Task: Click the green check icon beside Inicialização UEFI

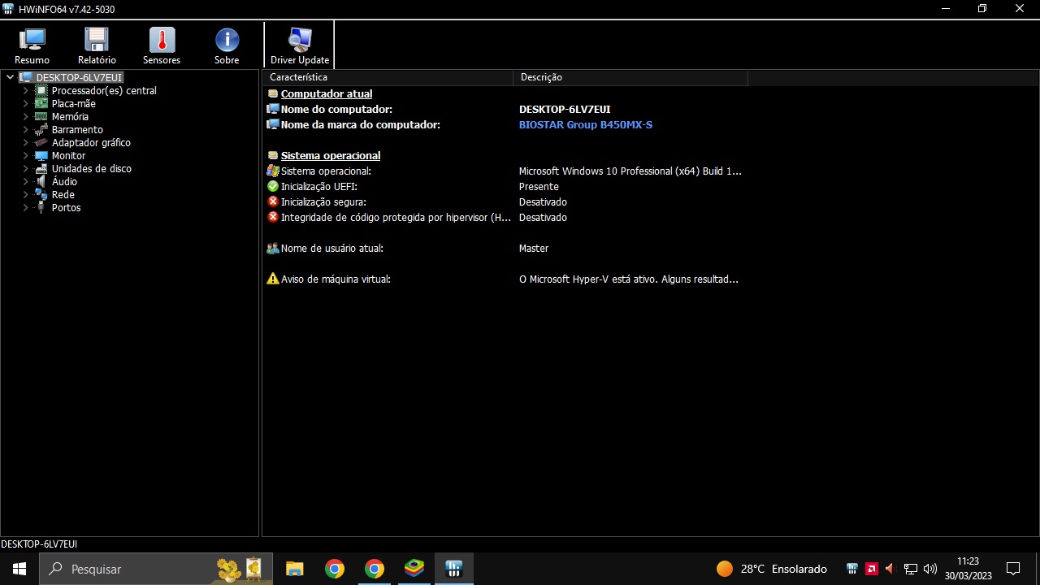Action: click(273, 187)
